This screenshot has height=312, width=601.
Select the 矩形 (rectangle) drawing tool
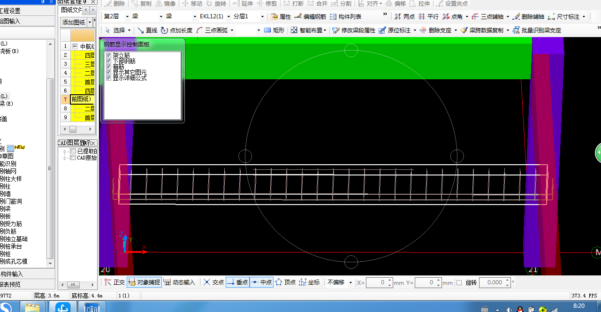click(x=274, y=30)
